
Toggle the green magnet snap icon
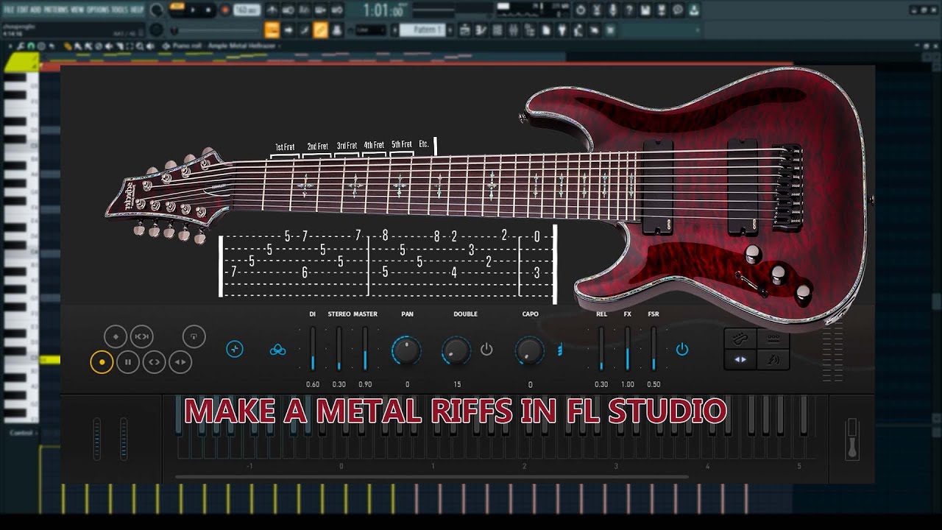point(31,46)
